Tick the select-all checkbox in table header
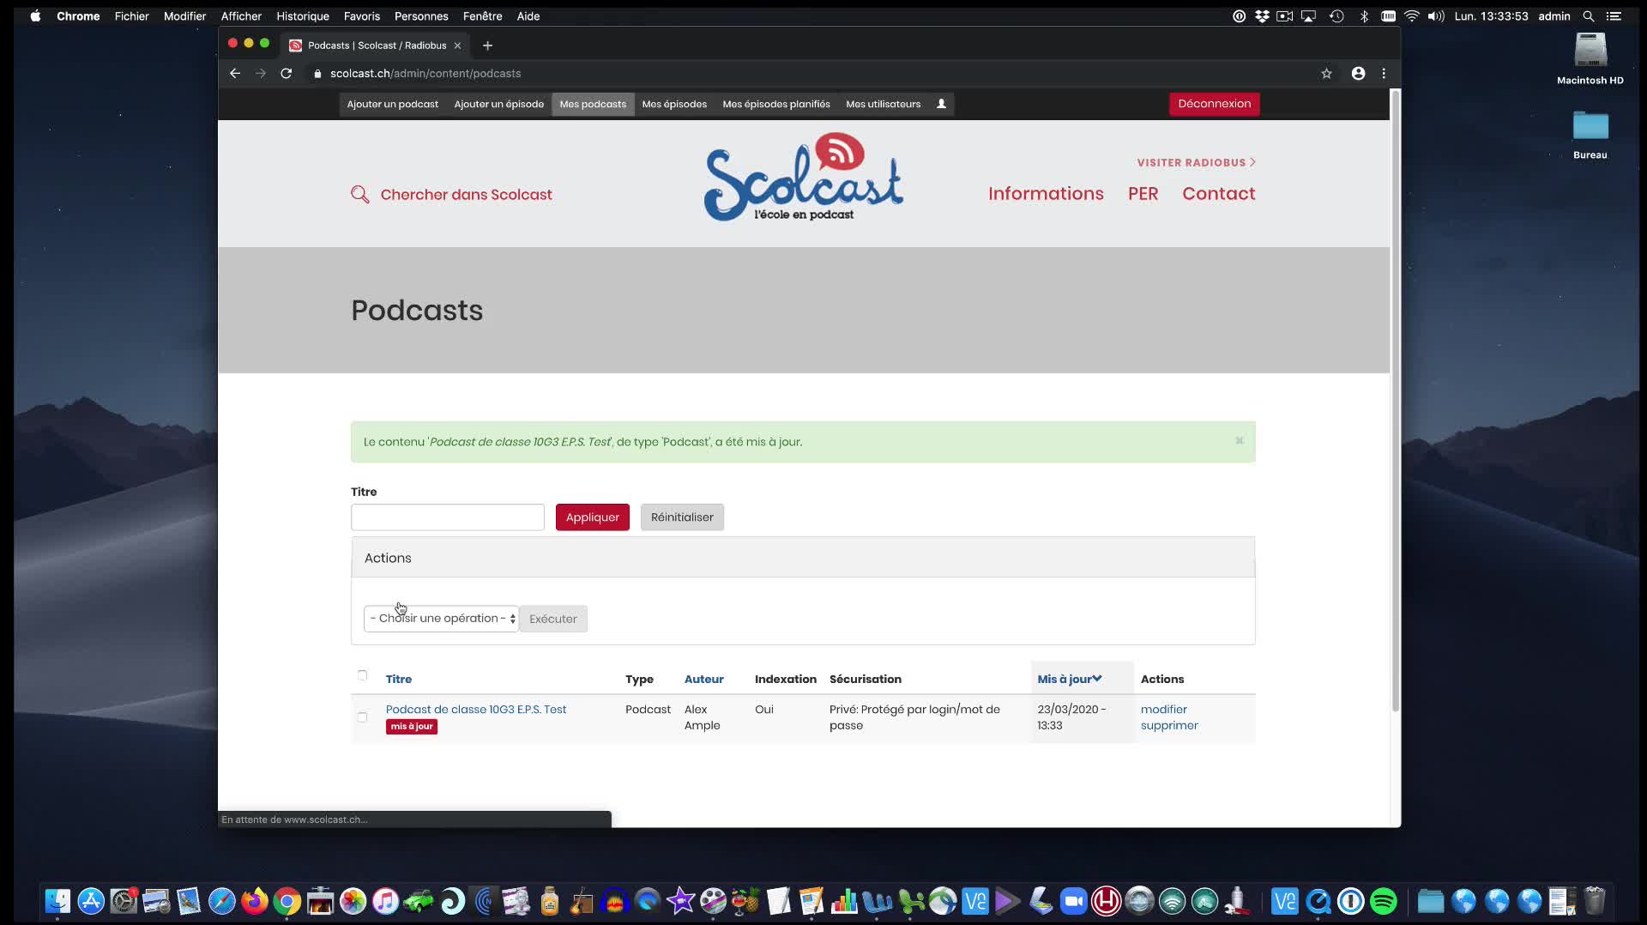The width and height of the screenshot is (1647, 925). pyautogui.click(x=362, y=675)
